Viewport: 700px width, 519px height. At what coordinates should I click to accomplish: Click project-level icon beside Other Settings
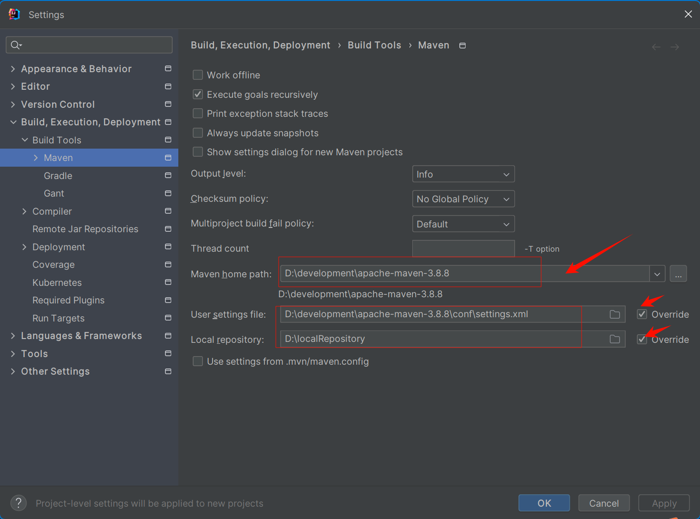coord(168,371)
